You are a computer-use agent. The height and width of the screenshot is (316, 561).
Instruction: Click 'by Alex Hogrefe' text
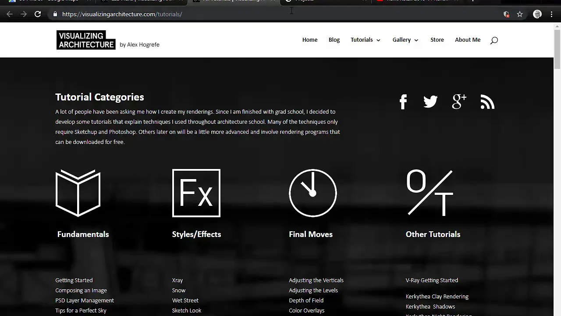[139, 44]
